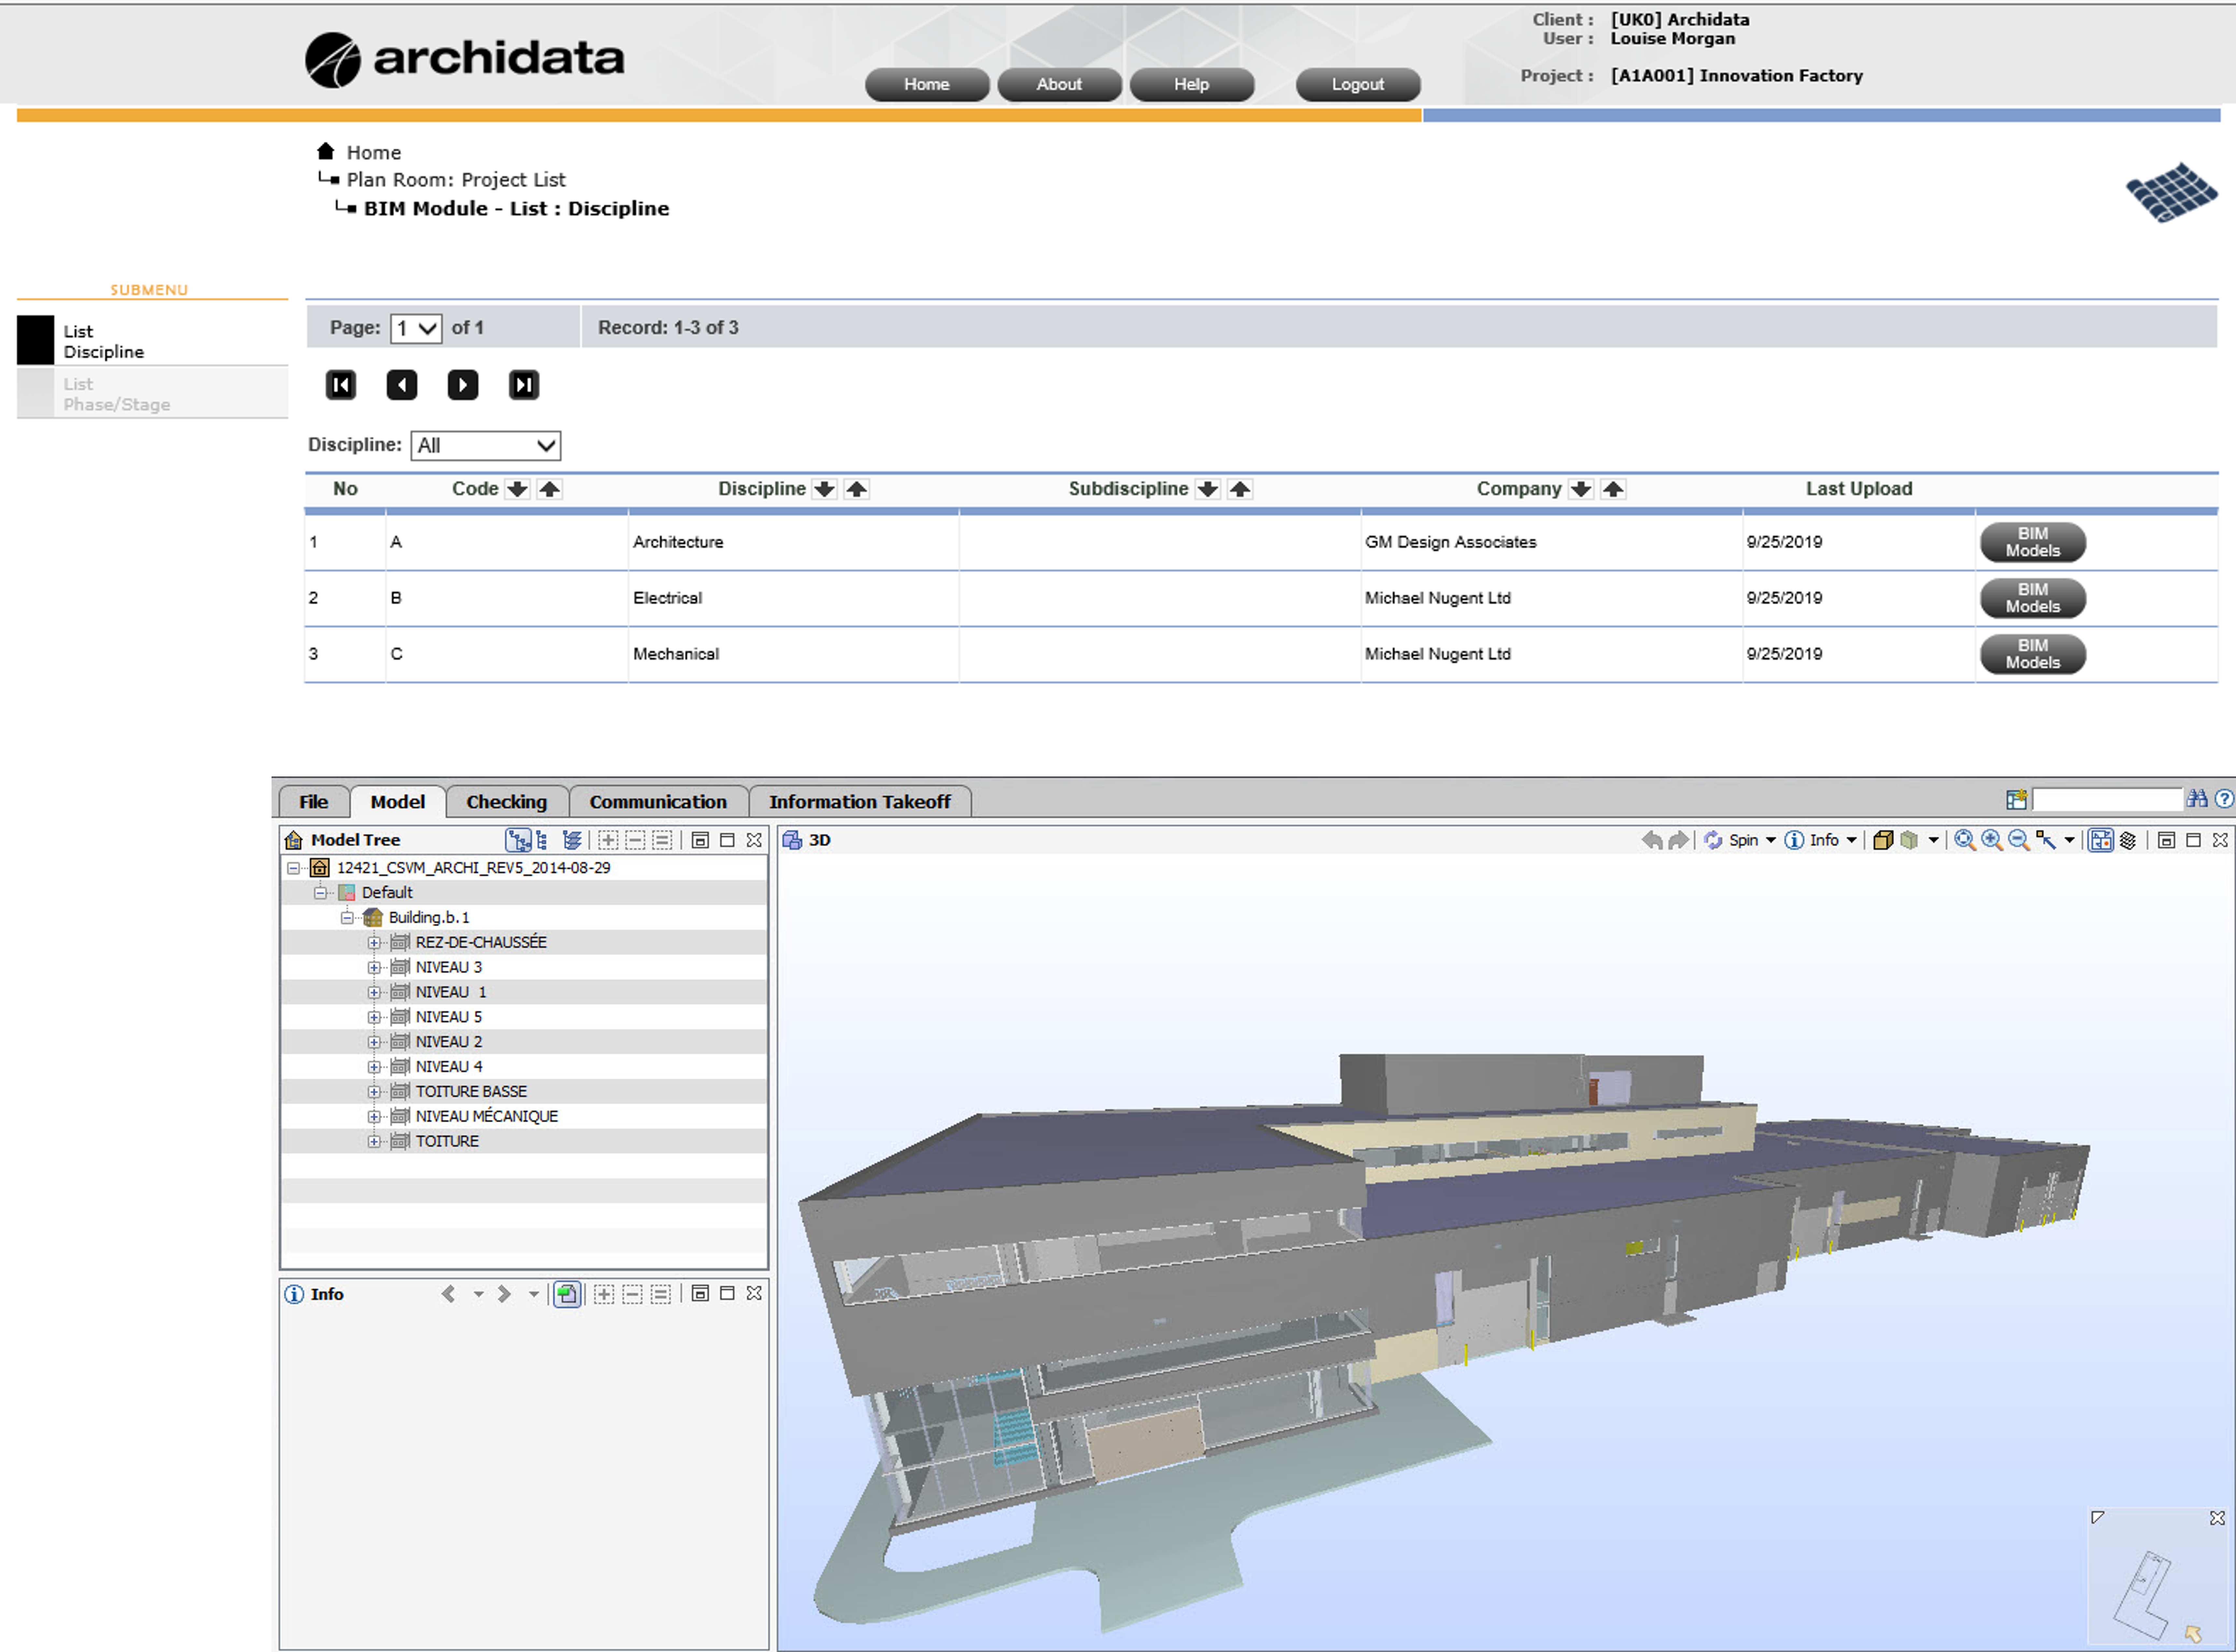Open the Page number dropdown
The height and width of the screenshot is (1652, 2236).
(416, 328)
